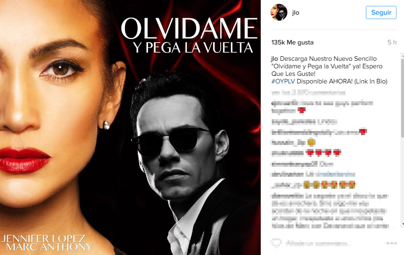This screenshot has width=404, height=255.
Task: Load all comments via blurred link under caption
Action: (x=308, y=92)
